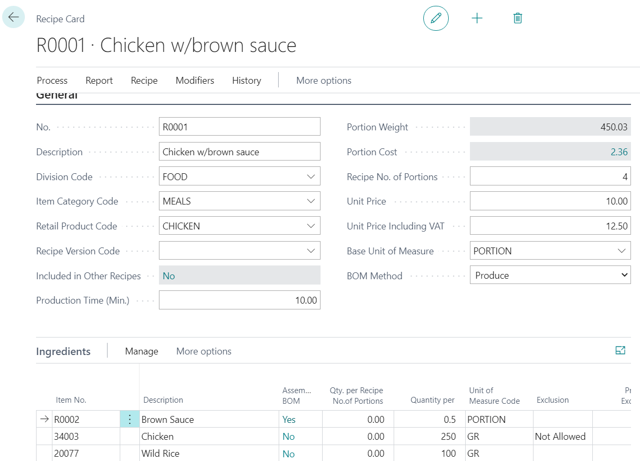
Task: Open the Modifiers menu
Action: click(195, 81)
